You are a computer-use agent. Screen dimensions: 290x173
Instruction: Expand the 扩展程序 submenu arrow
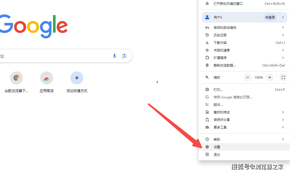coord(283,58)
